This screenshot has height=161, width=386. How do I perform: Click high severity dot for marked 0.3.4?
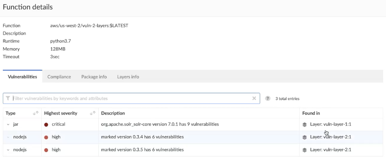tap(46, 137)
